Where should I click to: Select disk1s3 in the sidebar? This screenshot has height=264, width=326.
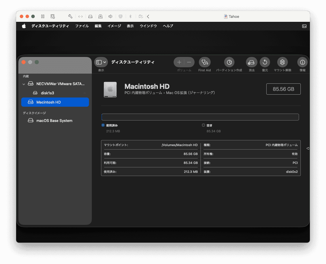(47, 93)
